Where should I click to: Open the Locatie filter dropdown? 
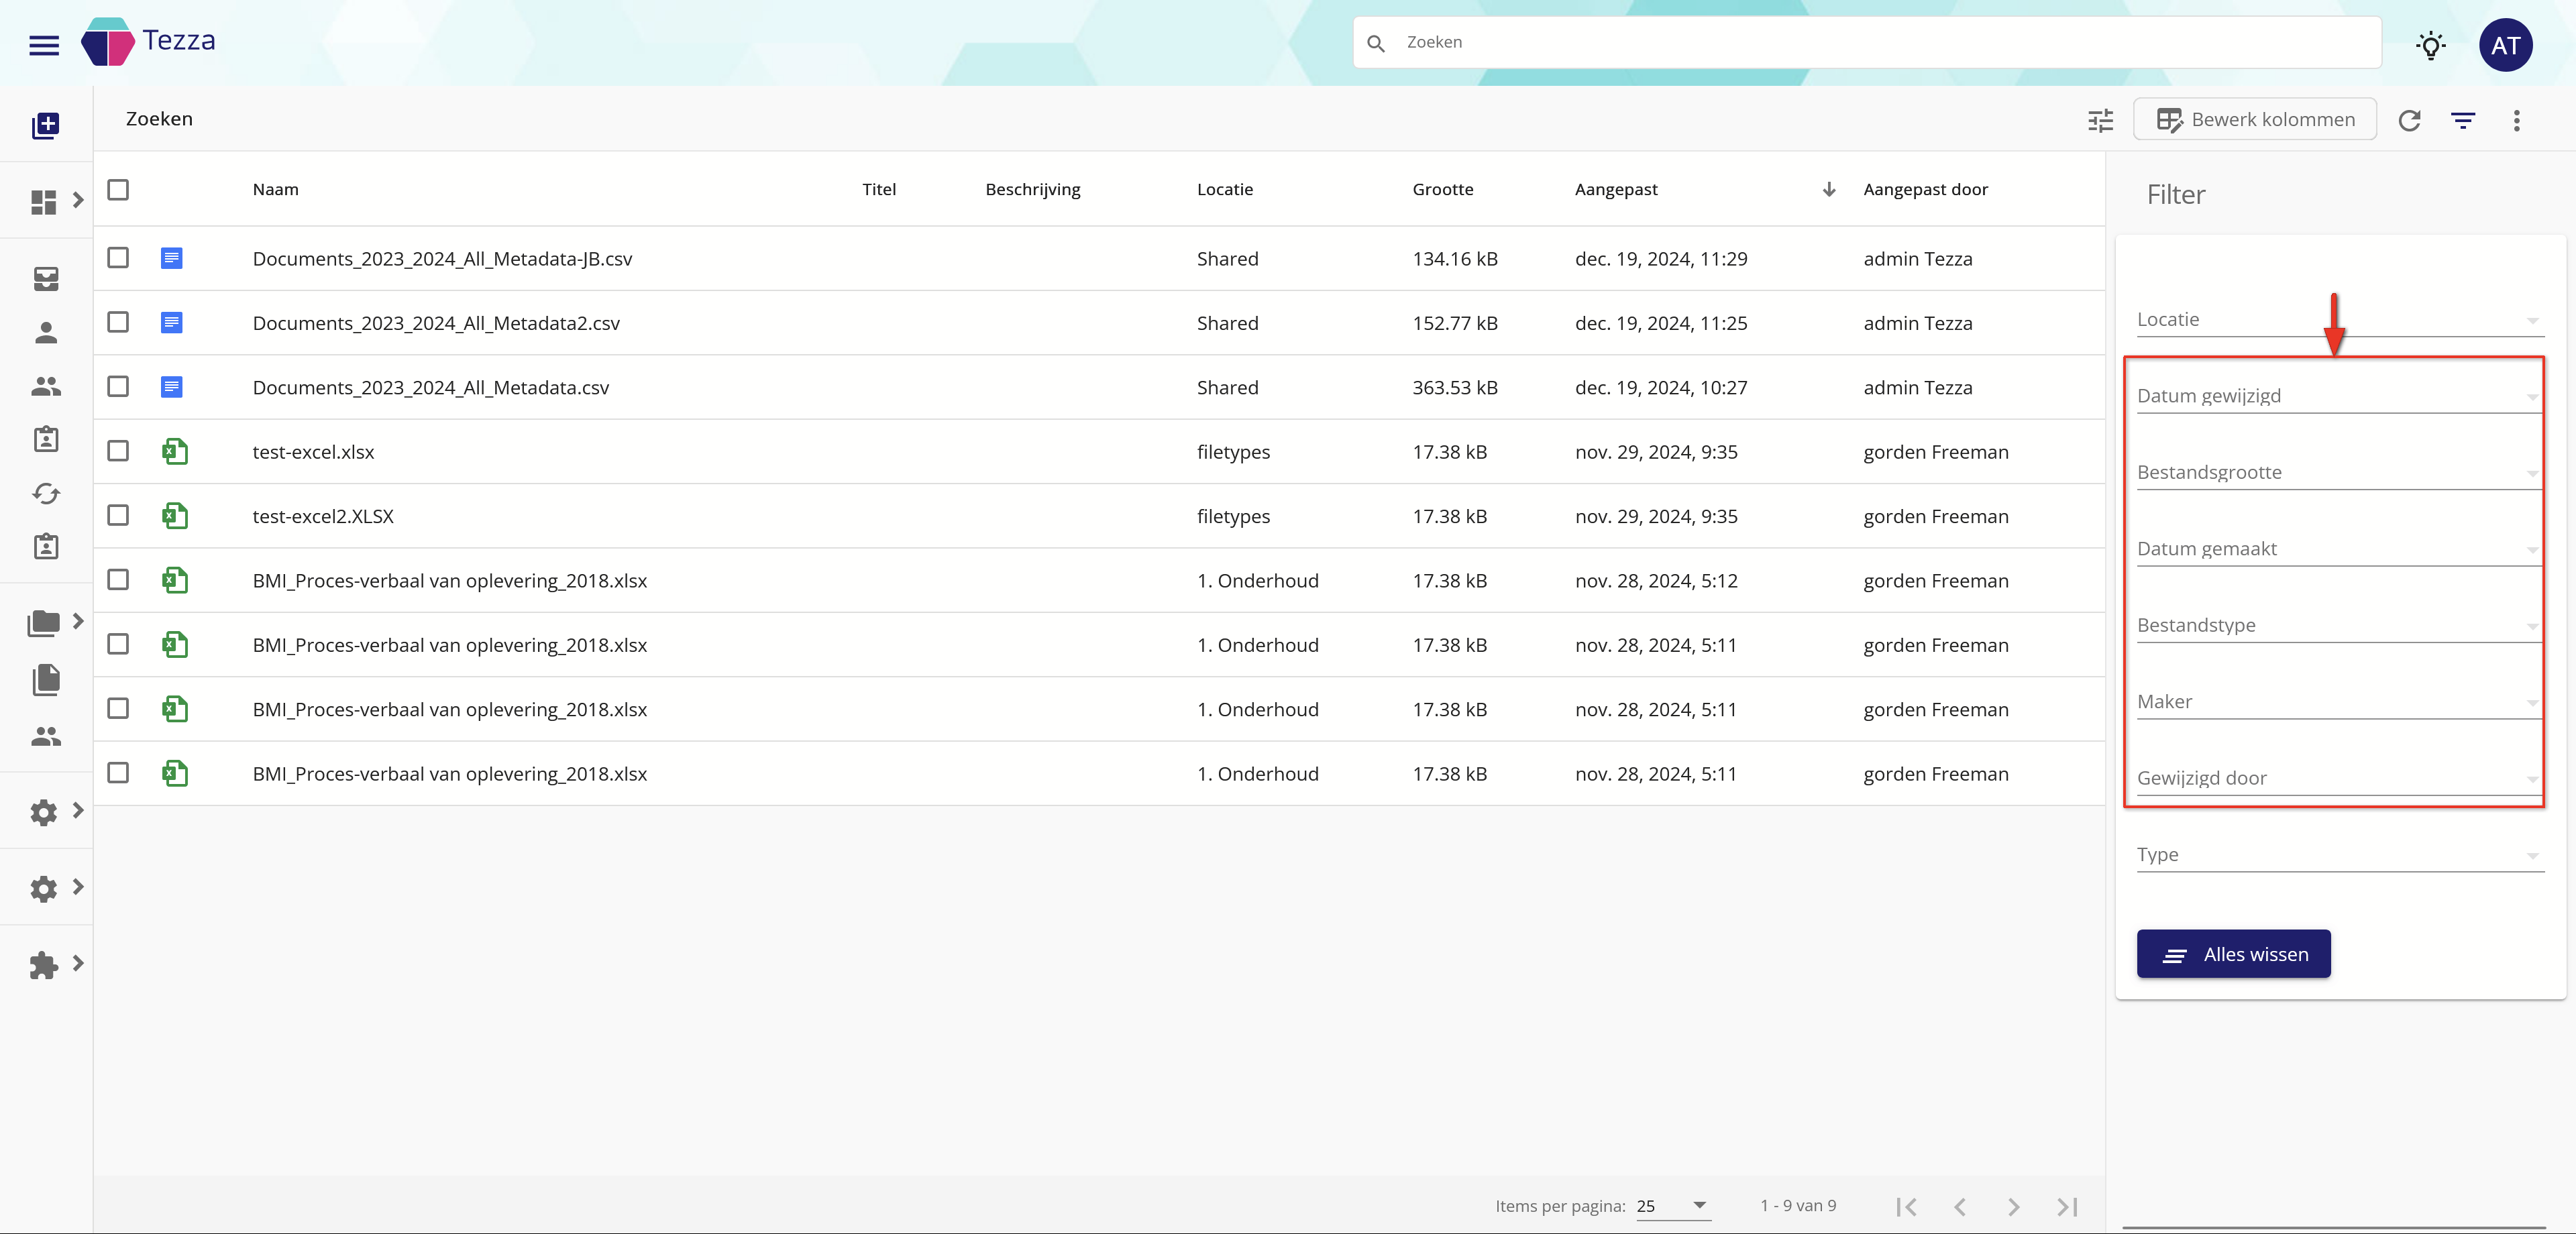2339,320
